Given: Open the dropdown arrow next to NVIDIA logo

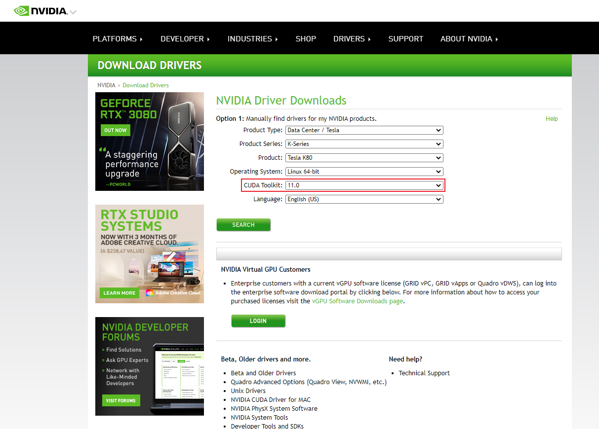Looking at the screenshot, I should coord(73,12).
